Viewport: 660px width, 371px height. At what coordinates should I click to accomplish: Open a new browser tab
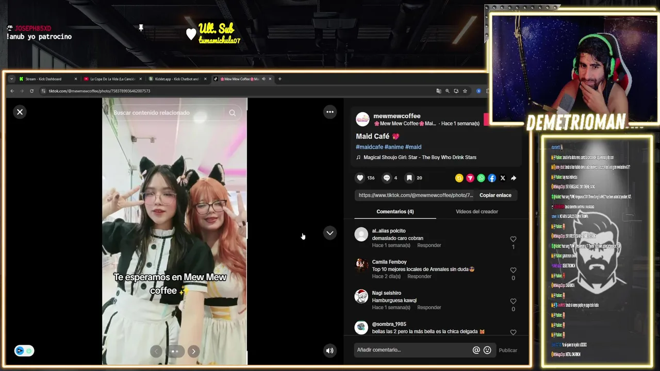click(x=280, y=79)
